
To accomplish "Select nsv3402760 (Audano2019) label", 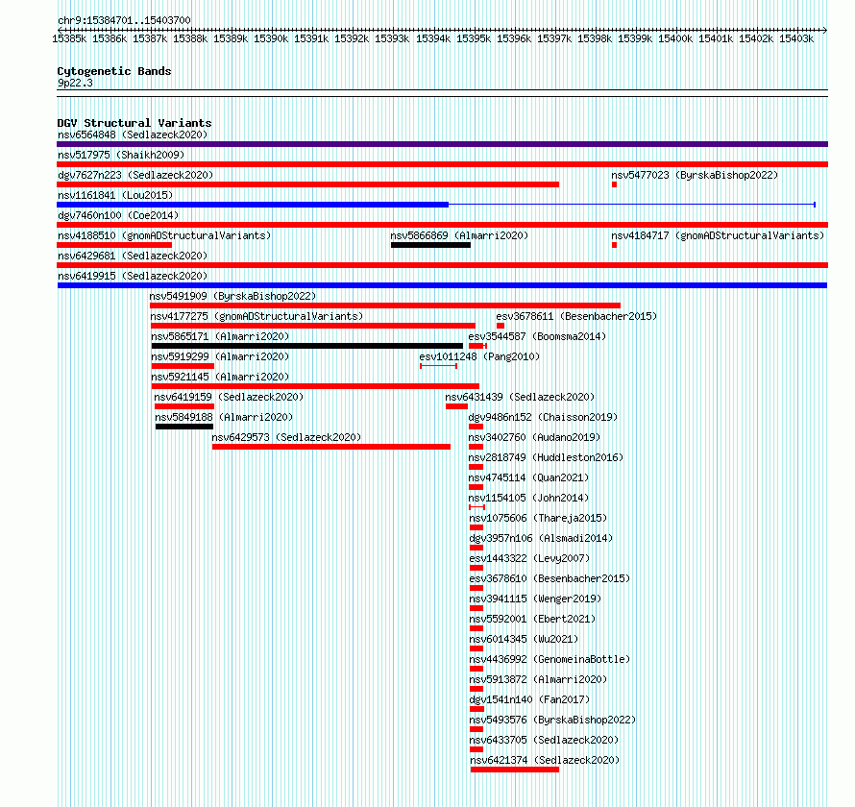I will point(534,437).
